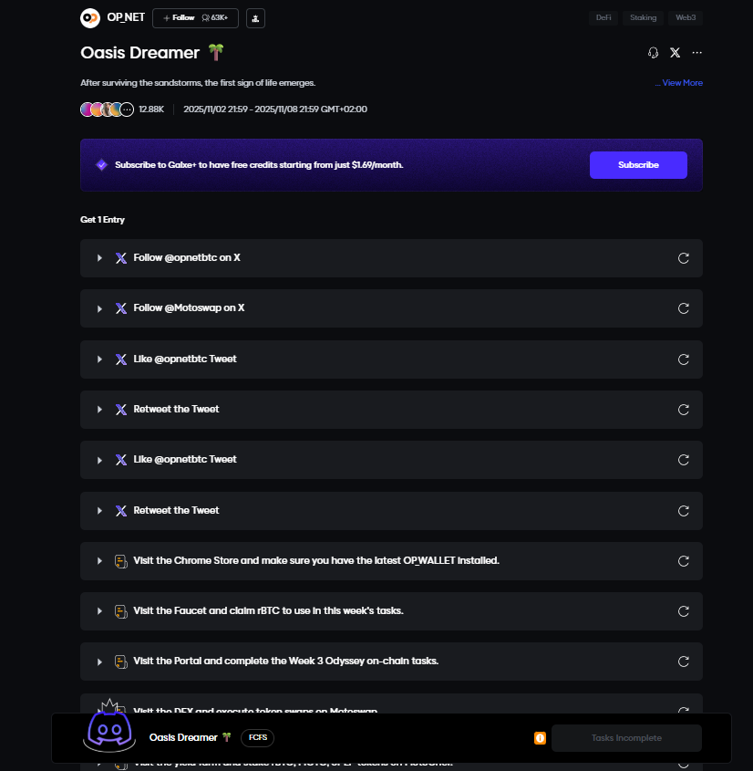Viewport: 753px width, 771px height.
Task: Refresh the Faucet rBTC claim task
Action: [x=684, y=611]
